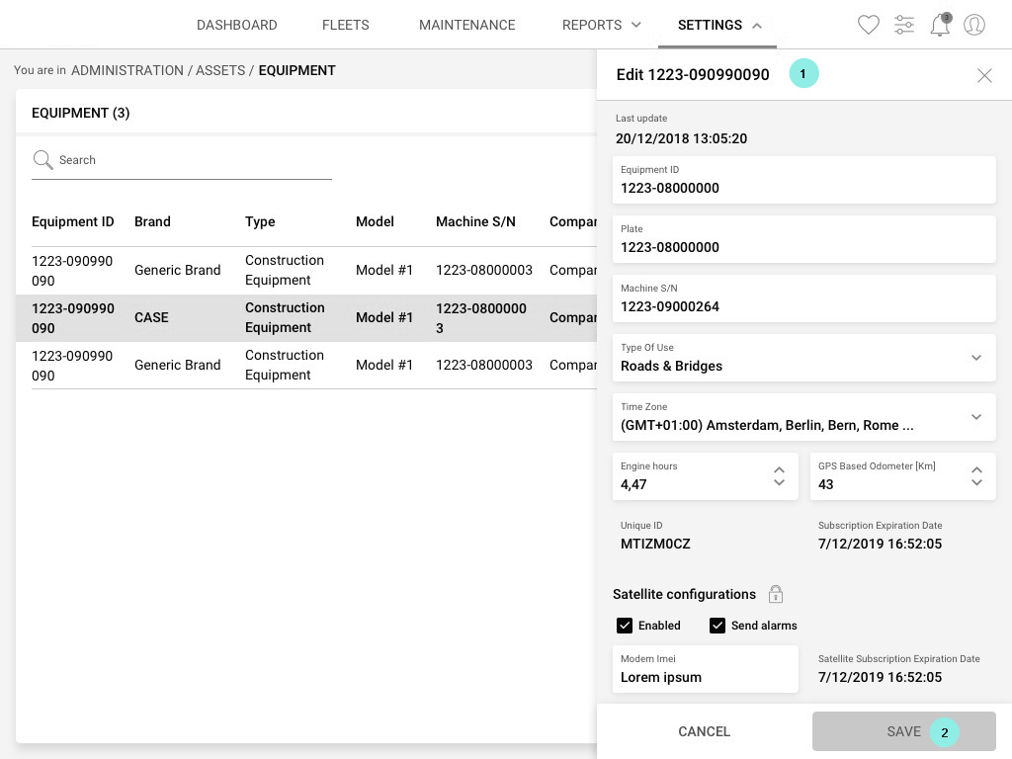The width and height of the screenshot is (1012, 759).
Task: Click the Satellite configurations heading
Action: 684,594
